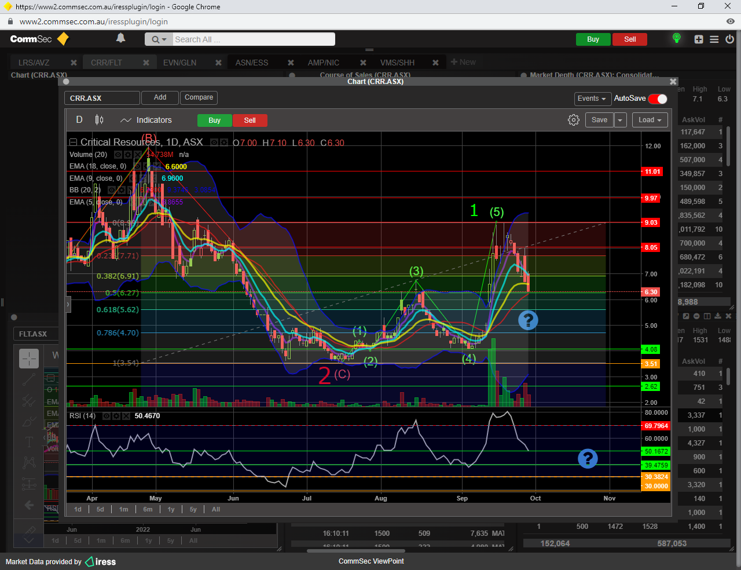The image size is (741, 570).
Task: Toggle RSI (14) visibility eye
Action: (x=107, y=416)
